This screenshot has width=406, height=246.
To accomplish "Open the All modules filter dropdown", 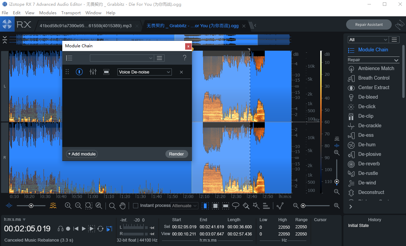I will [x=368, y=39].
